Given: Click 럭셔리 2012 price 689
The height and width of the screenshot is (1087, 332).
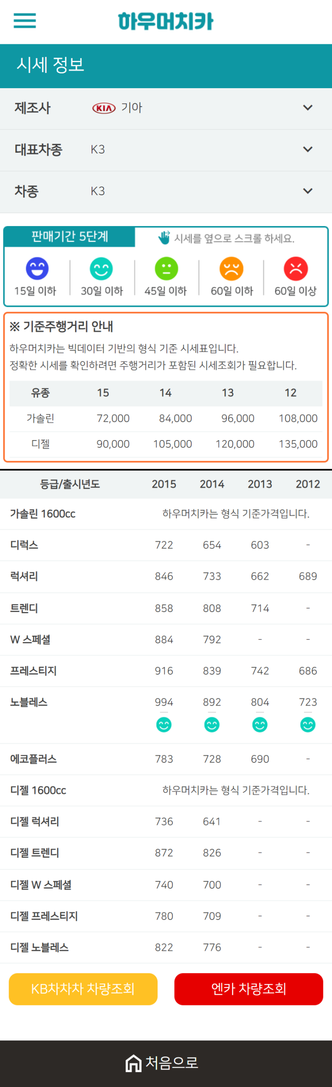Looking at the screenshot, I should [308, 577].
